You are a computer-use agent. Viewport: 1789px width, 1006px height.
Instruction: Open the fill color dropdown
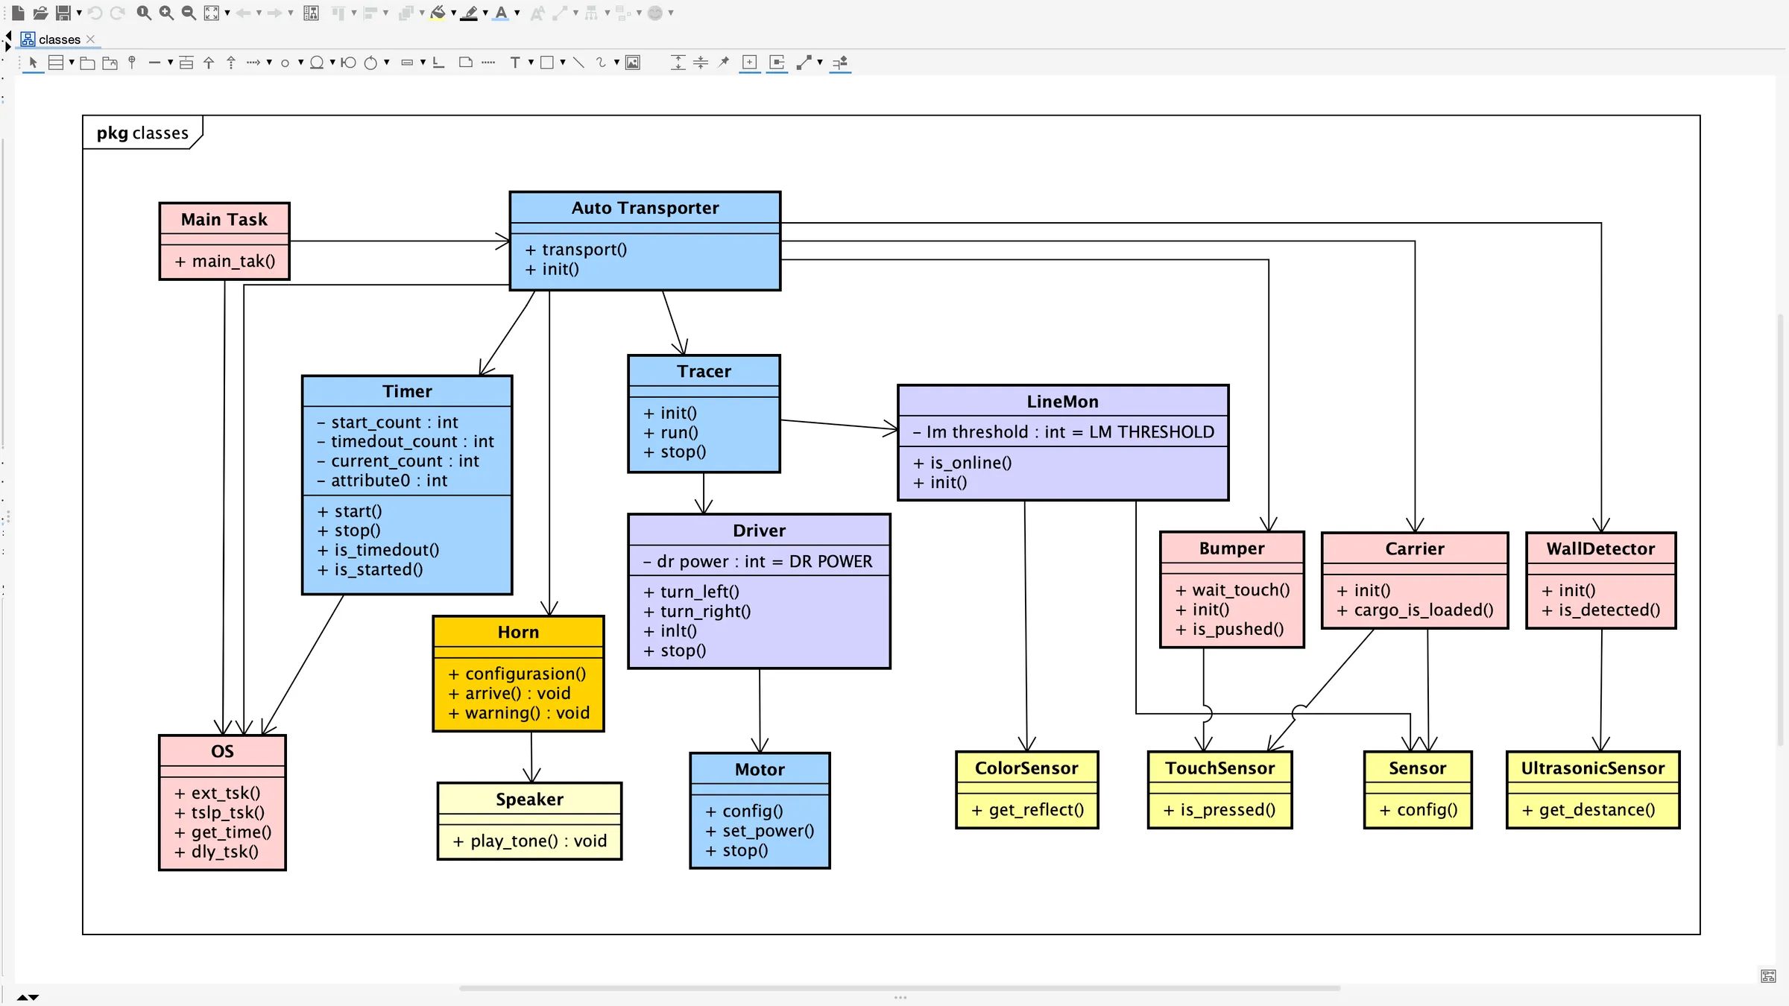[x=453, y=13]
